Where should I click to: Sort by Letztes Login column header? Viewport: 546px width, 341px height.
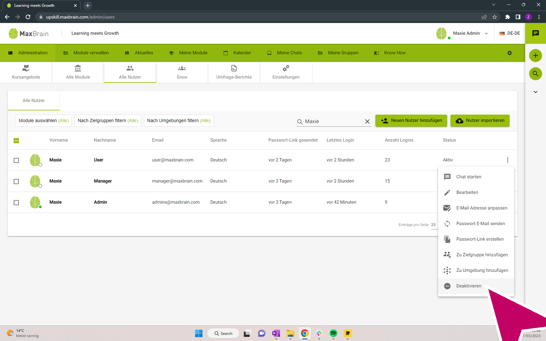pos(340,140)
